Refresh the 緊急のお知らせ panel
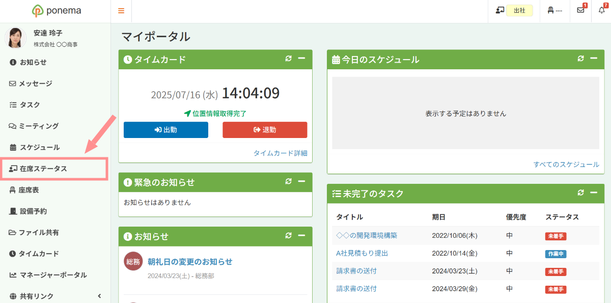The height and width of the screenshot is (303, 611). [x=289, y=182]
